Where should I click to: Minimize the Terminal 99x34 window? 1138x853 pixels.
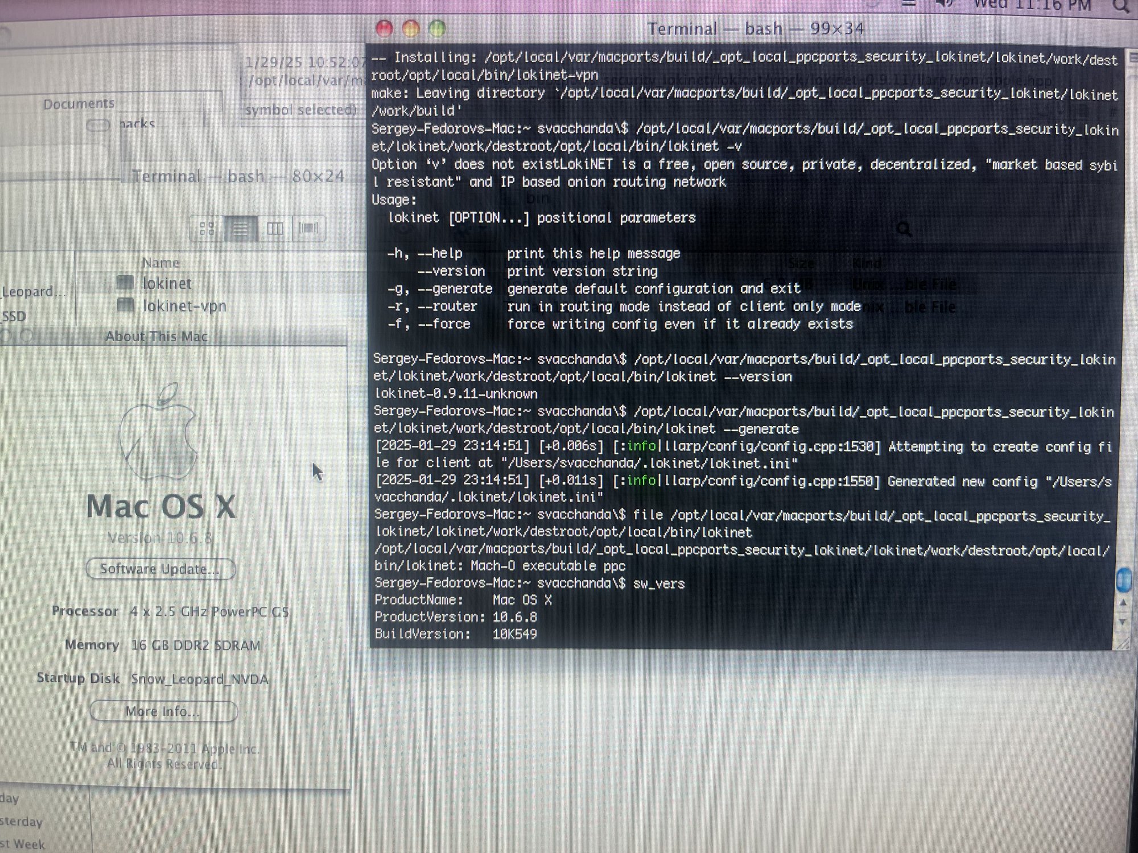tap(411, 28)
